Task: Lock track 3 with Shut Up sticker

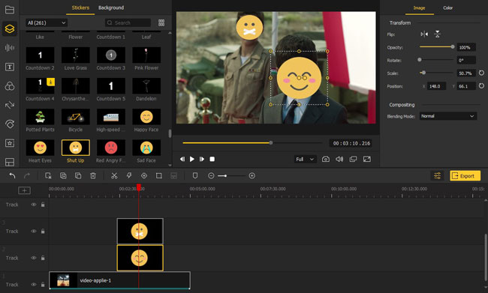Action: (x=43, y=231)
